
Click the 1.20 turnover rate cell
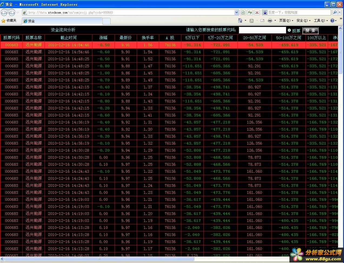pyautogui.click(x=148, y=214)
